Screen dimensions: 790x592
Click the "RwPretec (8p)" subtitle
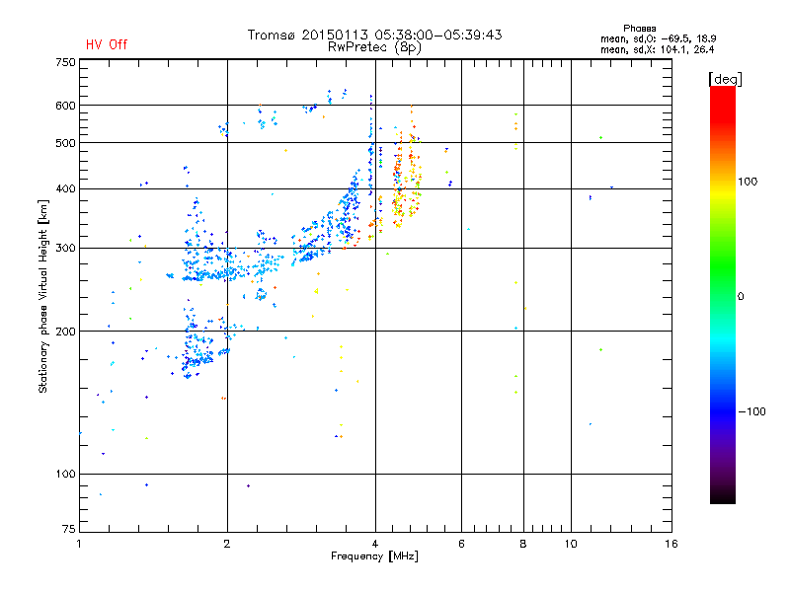click(x=374, y=47)
